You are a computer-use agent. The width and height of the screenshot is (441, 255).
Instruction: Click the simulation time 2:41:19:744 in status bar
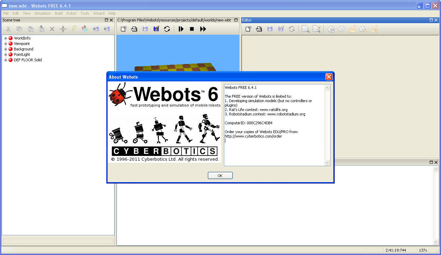[396, 250]
